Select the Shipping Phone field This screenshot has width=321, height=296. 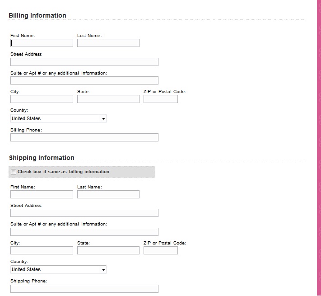pos(84,289)
